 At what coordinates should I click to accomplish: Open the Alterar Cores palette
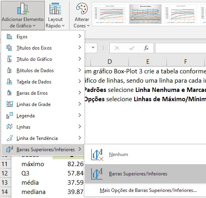click(82, 15)
